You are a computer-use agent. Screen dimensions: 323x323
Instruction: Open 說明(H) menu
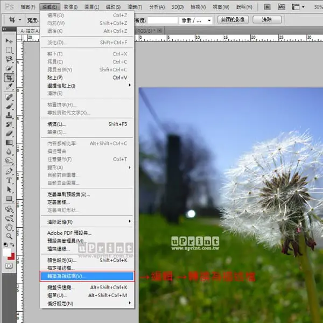point(244,7)
